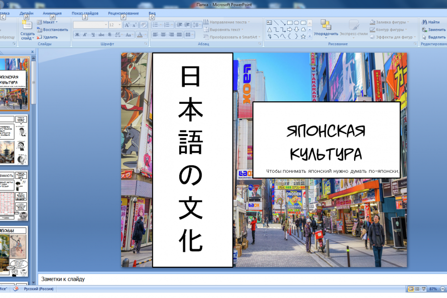
Task: Open Выделить select menu
Action: click(434, 37)
